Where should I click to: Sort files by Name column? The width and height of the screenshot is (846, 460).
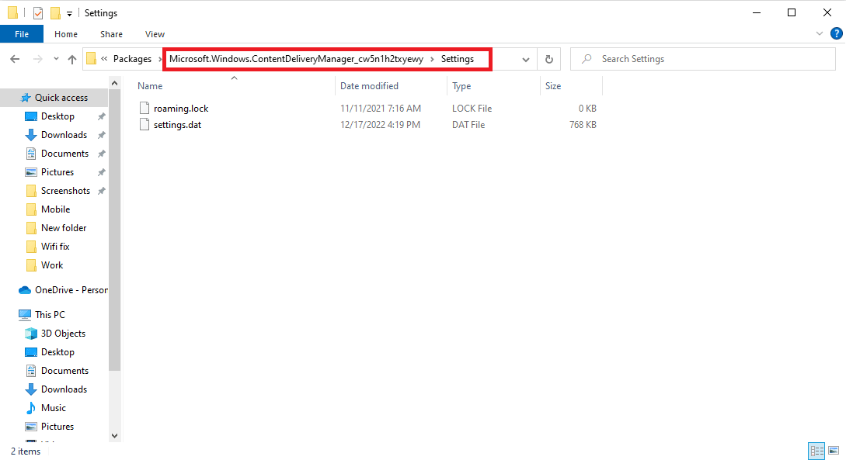point(149,86)
